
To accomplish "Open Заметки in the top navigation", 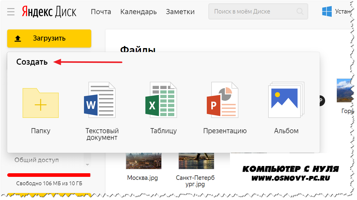I will point(180,12).
